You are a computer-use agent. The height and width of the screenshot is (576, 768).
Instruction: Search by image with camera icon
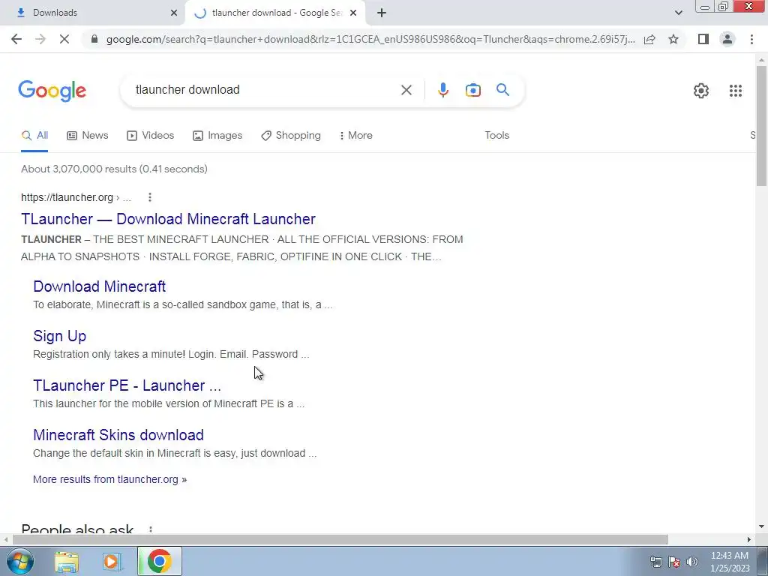pos(472,90)
